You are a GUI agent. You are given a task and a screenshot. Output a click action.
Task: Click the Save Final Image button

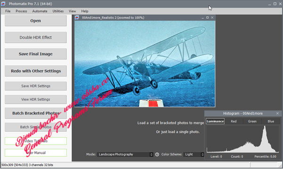tap(36, 54)
